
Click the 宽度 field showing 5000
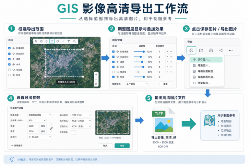pyautogui.click(x=33, y=126)
